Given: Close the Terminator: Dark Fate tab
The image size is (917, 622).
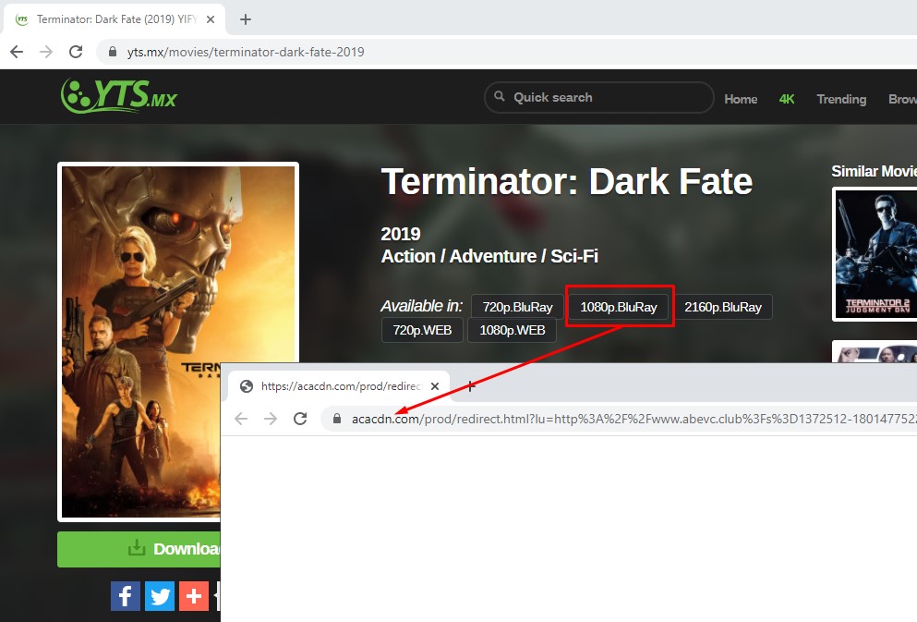Looking at the screenshot, I should point(211,19).
